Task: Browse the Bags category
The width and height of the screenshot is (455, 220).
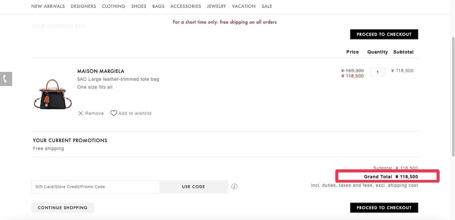Action: click(x=159, y=6)
